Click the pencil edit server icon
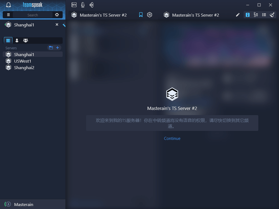 click(x=238, y=15)
